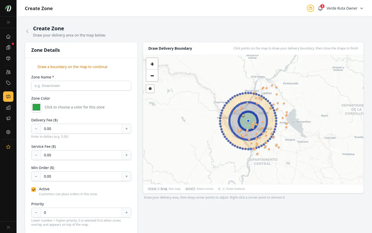The width and height of the screenshot is (372, 233).
Task: Click the 'Draw a boundary on the map to continue' notice
Action: pos(72,67)
